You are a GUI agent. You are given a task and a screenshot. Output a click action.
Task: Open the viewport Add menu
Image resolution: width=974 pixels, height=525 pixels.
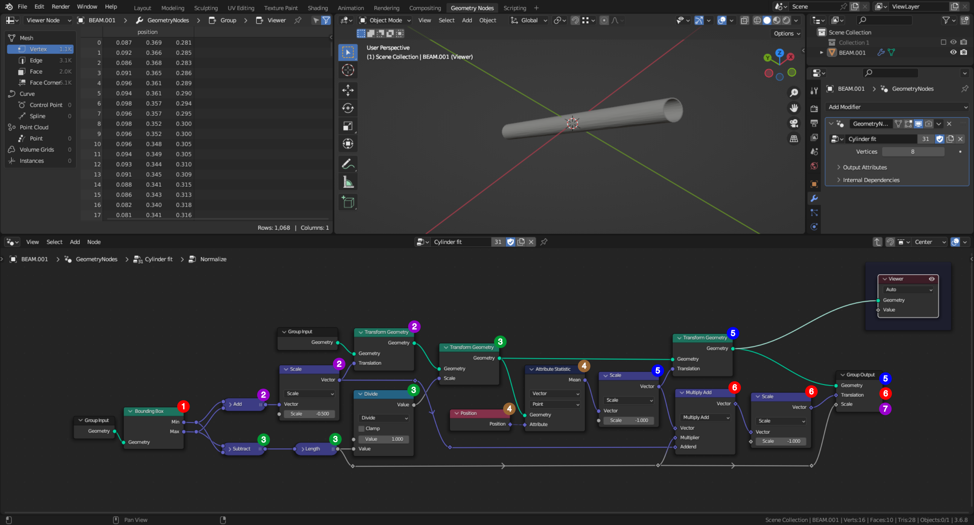pyautogui.click(x=467, y=20)
